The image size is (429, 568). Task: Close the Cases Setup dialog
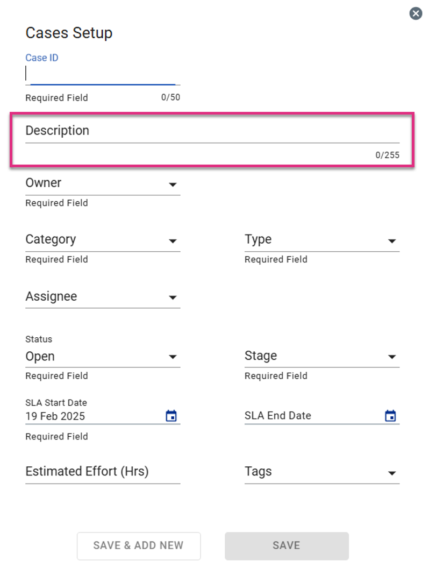(x=416, y=14)
